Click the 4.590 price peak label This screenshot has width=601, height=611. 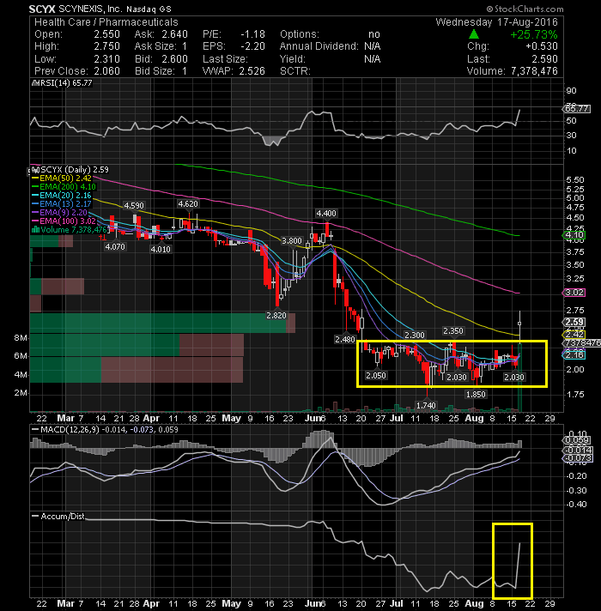click(134, 206)
